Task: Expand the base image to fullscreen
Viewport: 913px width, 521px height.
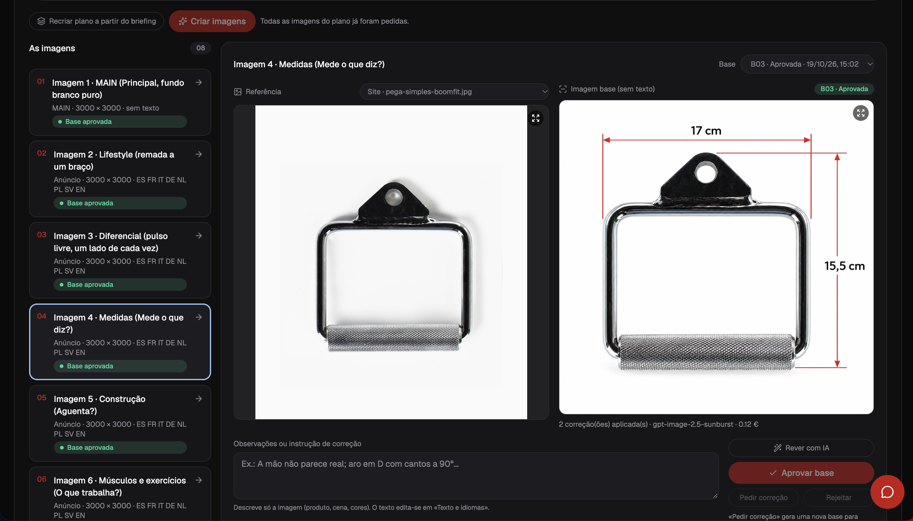Action: point(860,113)
